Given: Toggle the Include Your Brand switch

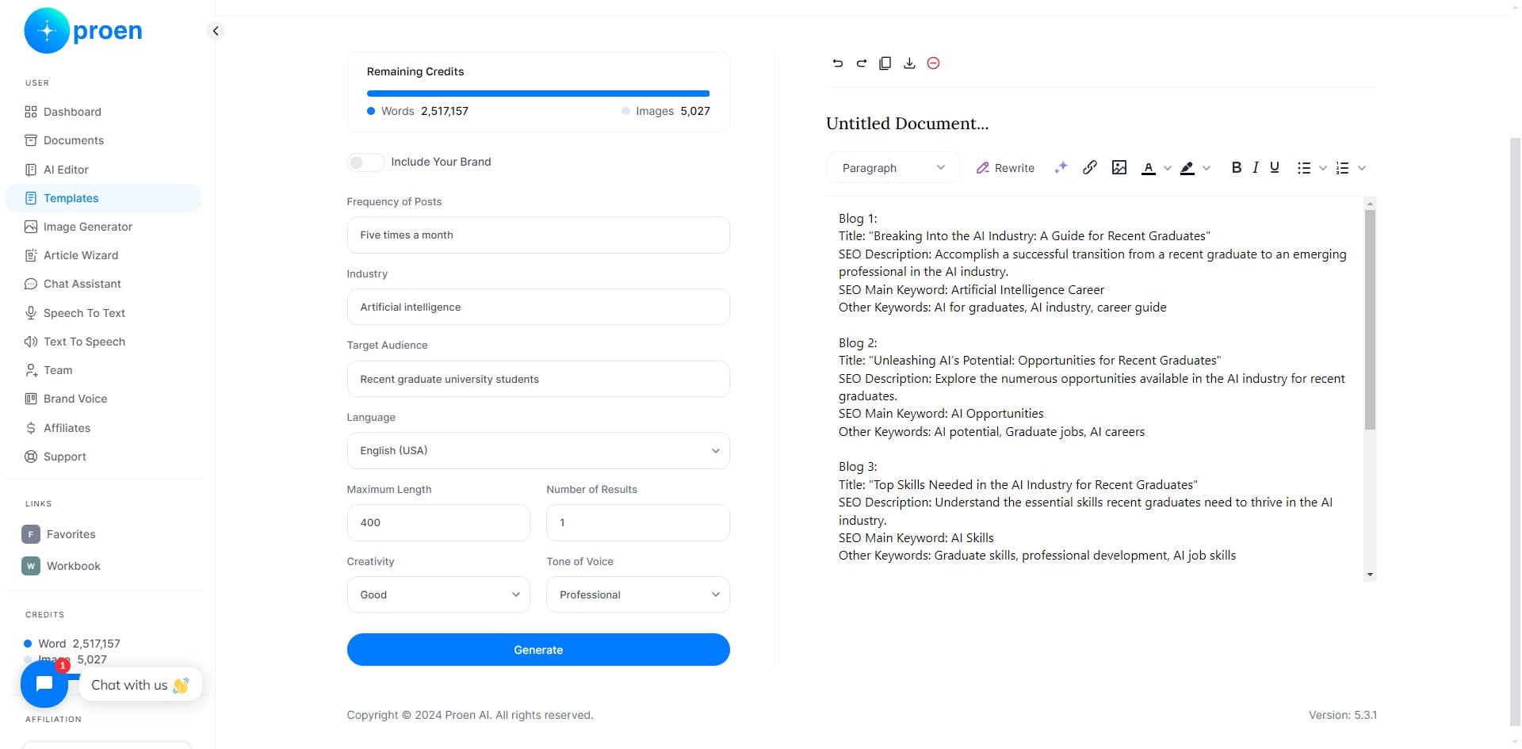Looking at the screenshot, I should pos(365,162).
